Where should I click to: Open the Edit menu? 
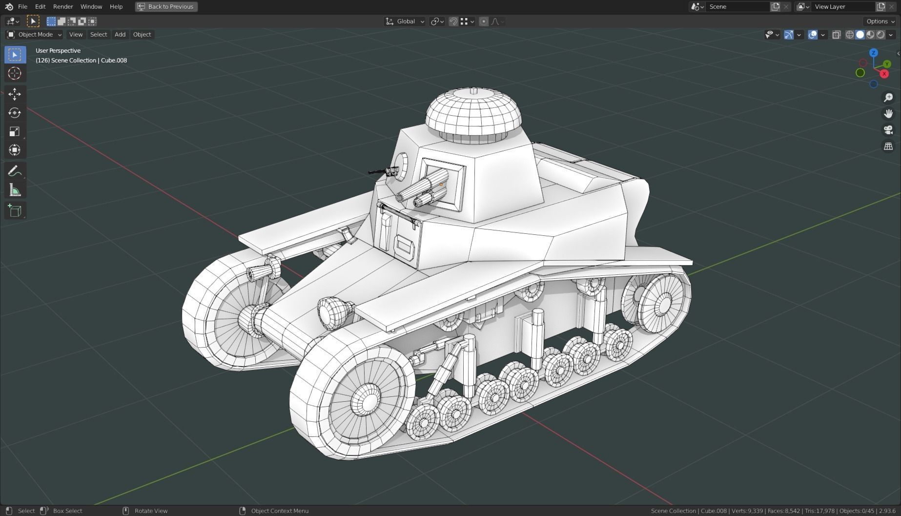(40, 6)
